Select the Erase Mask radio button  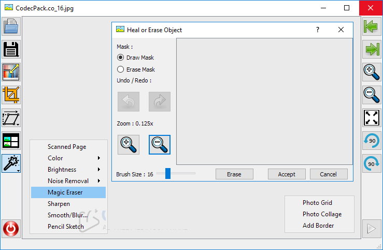click(121, 69)
